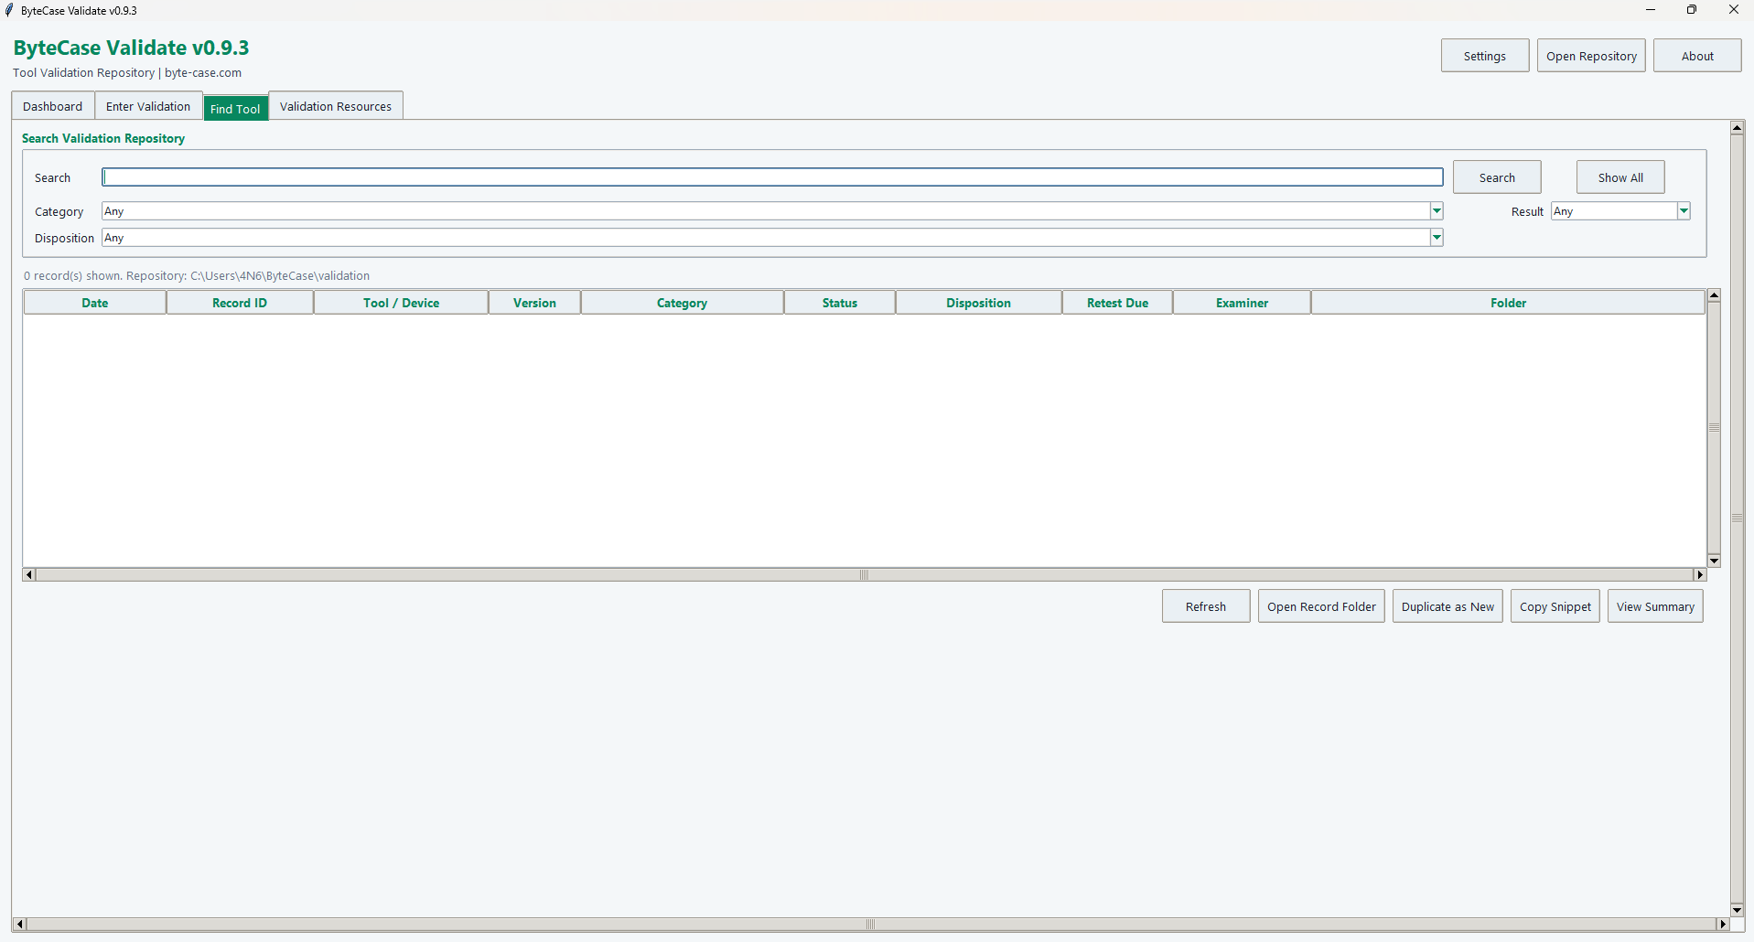Sort by the Date column header
The width and height of the screenshot is (1754, 942).
(x=95, y=303)
